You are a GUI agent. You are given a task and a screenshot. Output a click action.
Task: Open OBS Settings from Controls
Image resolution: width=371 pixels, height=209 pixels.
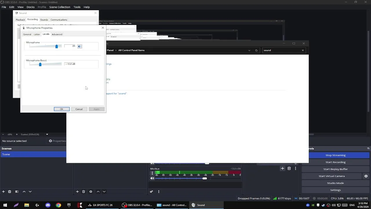point(335,190)
